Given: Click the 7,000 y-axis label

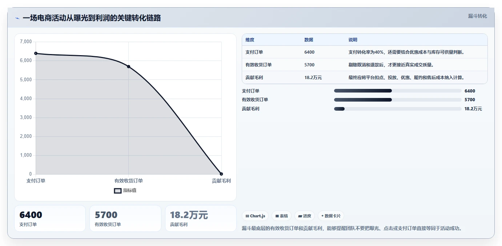Looking at the screenshot, I should point(26,42).
